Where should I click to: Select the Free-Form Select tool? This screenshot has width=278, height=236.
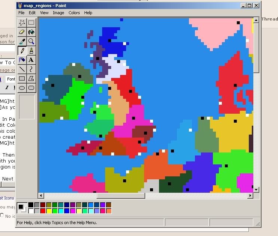click(x=22, y=23)
